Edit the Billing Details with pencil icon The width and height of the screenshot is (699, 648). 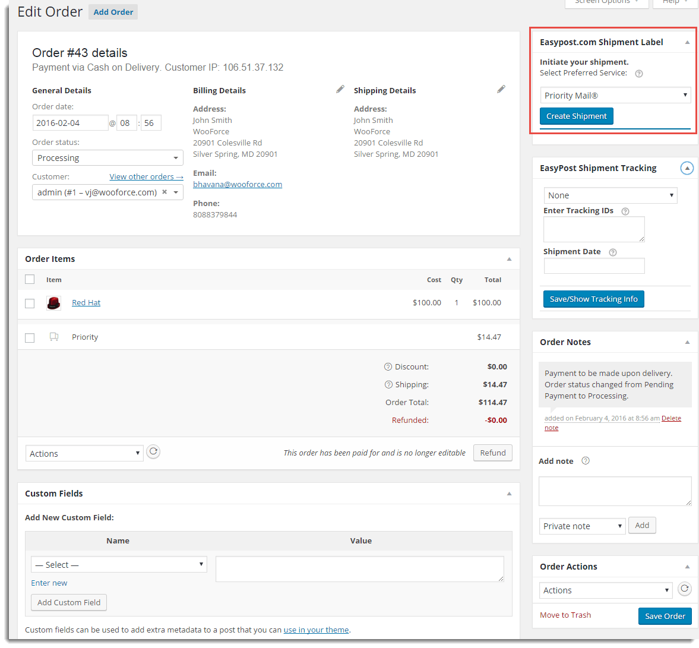click(340, 88)
